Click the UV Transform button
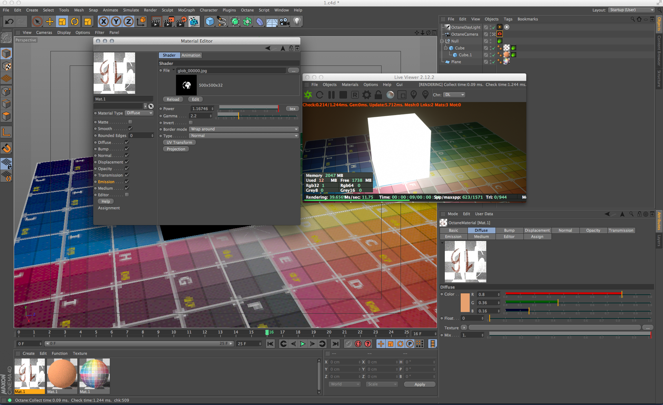Viewport: 663px width, 405px height. (x=179, y=142)
